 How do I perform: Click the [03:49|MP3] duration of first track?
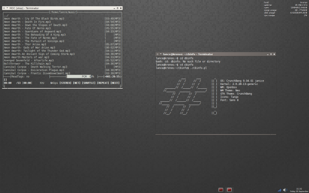point(112,19)
